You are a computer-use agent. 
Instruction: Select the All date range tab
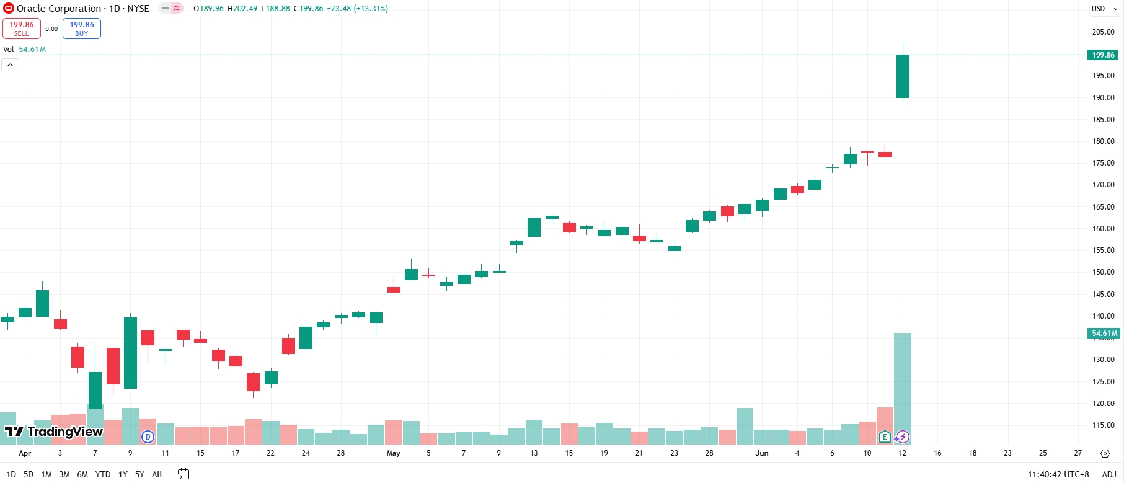point(157,474)
